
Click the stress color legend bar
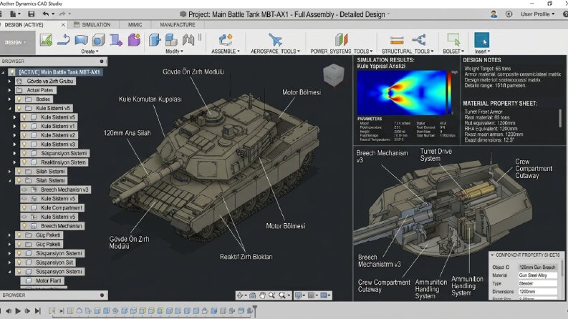click(449, 92)
